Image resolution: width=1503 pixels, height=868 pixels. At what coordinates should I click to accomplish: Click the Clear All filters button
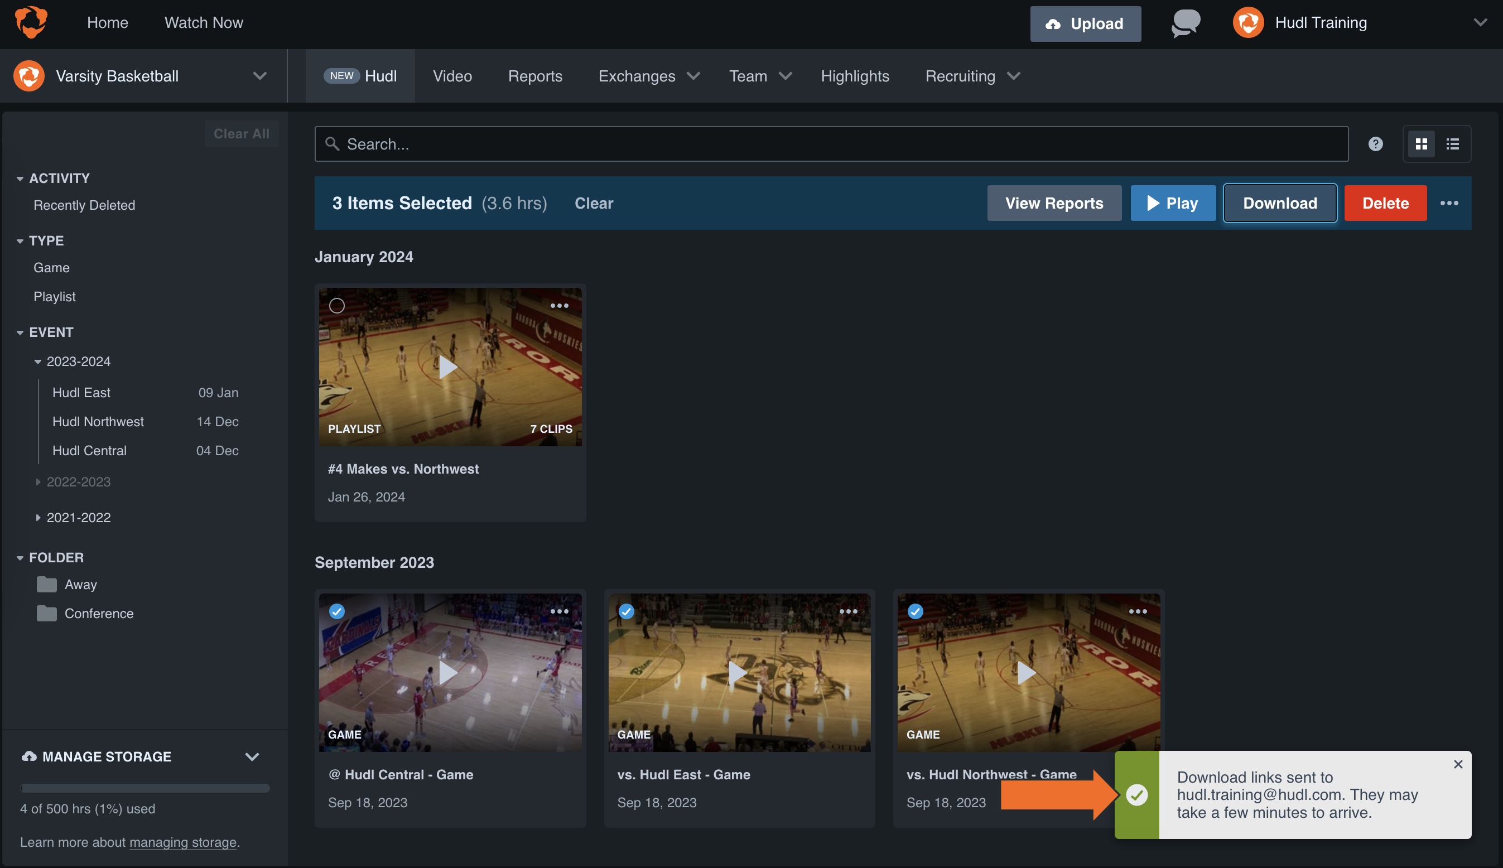coord(242,133)
